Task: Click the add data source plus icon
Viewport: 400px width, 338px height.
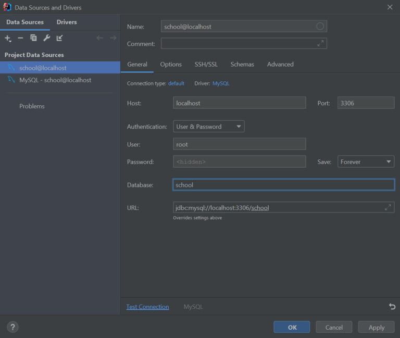Action: pos(8,38)
